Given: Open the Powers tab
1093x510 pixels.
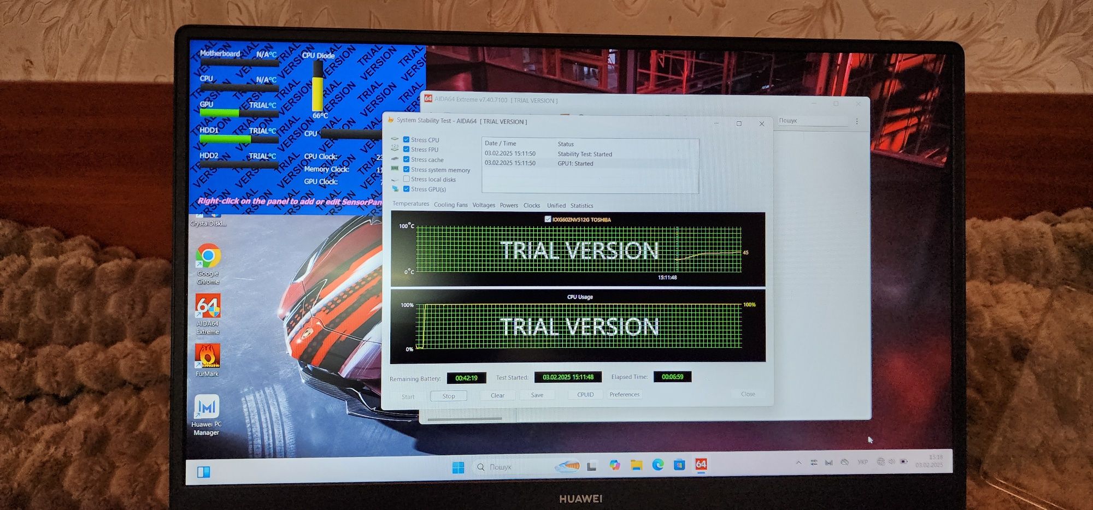Looking at the screenshot, I should (509, 205).
